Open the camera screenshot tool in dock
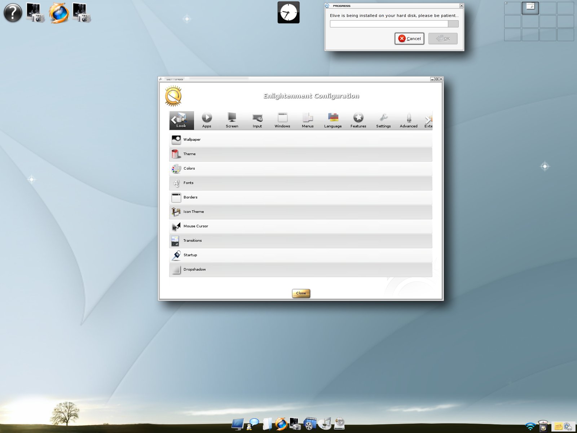 295,424
